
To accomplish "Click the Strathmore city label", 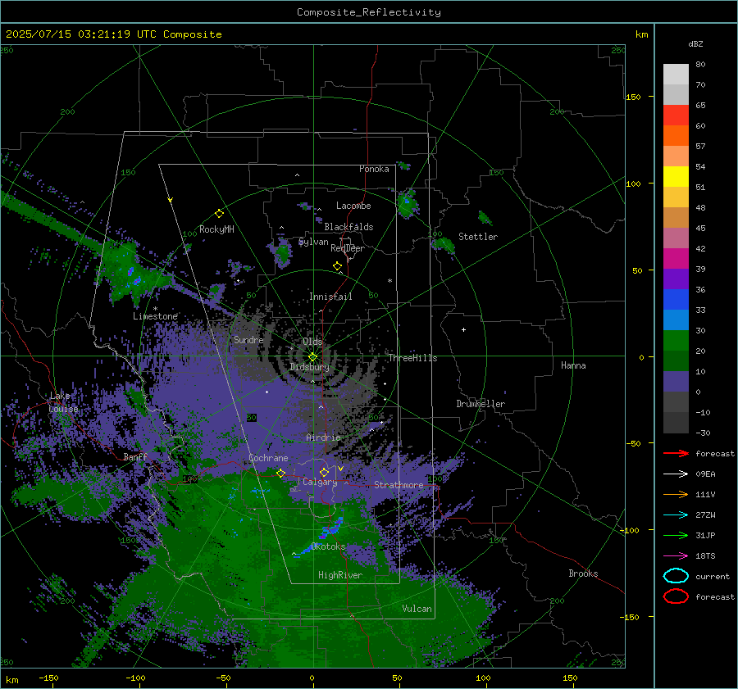I will click(399, 485).
